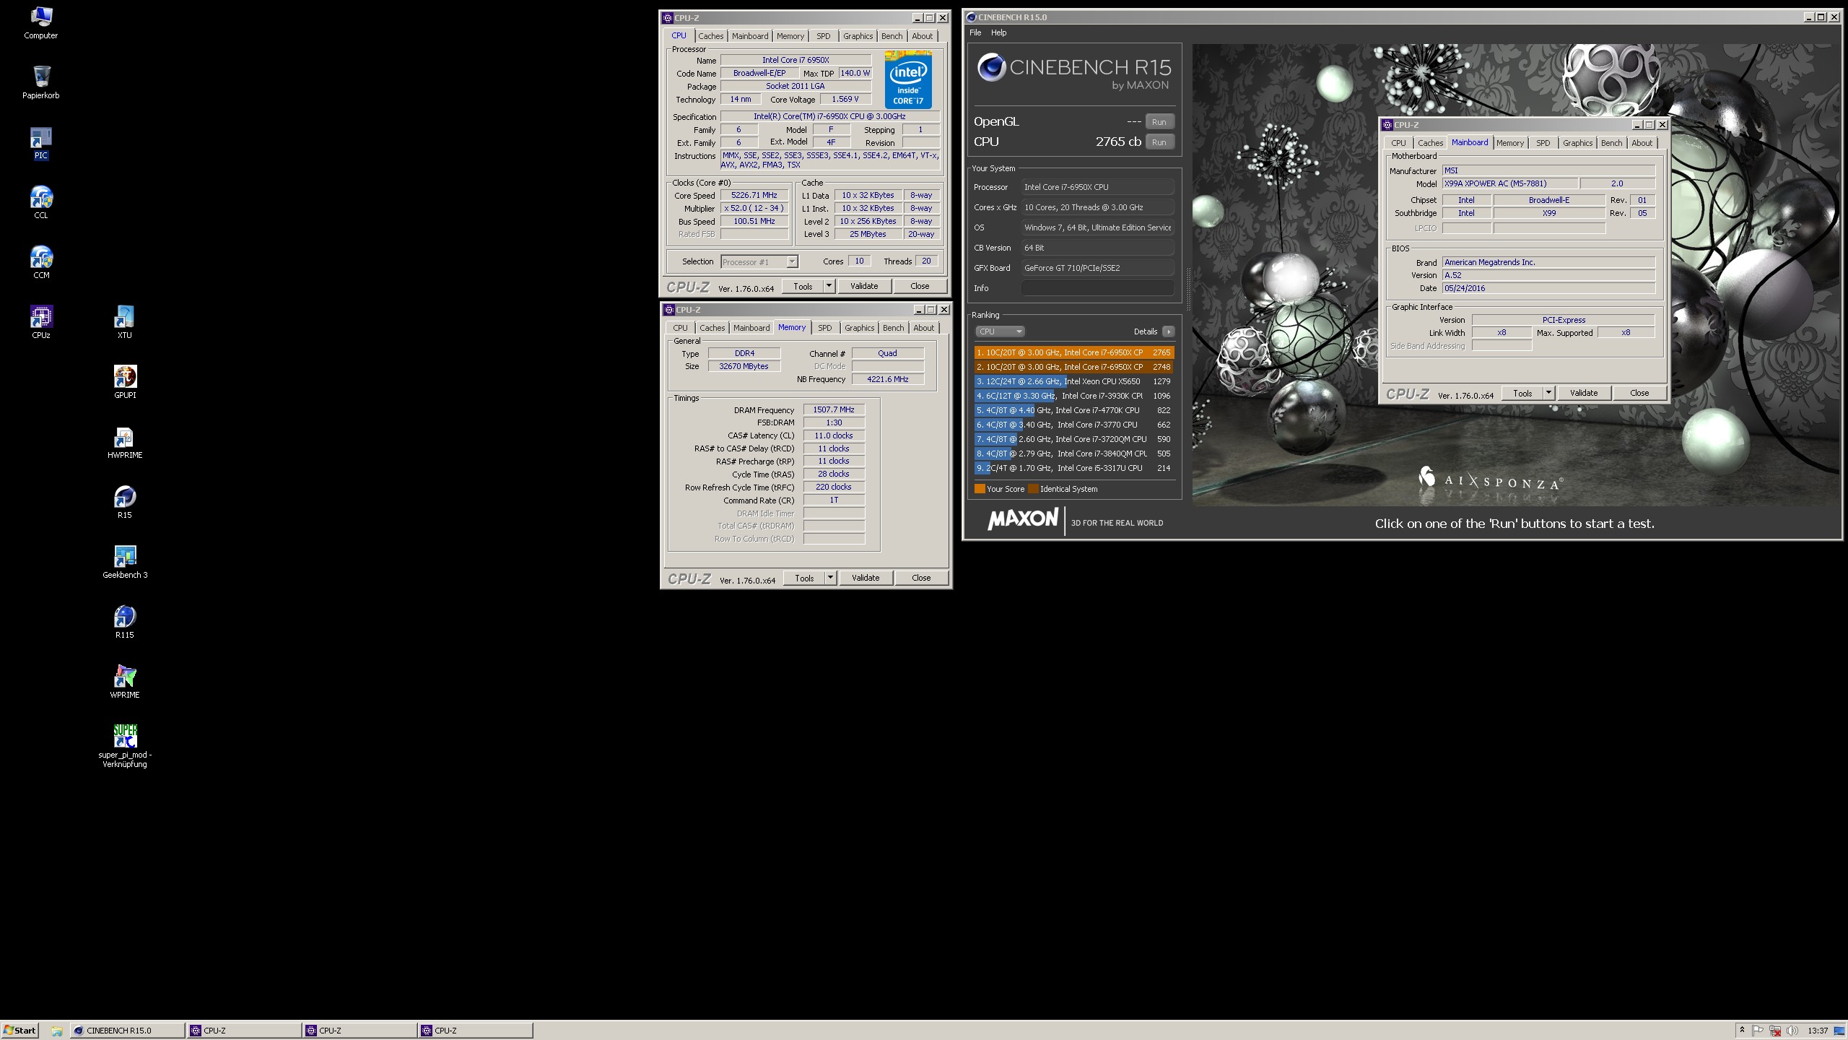Select the CCM desktop shortcut

click(41, 262)
